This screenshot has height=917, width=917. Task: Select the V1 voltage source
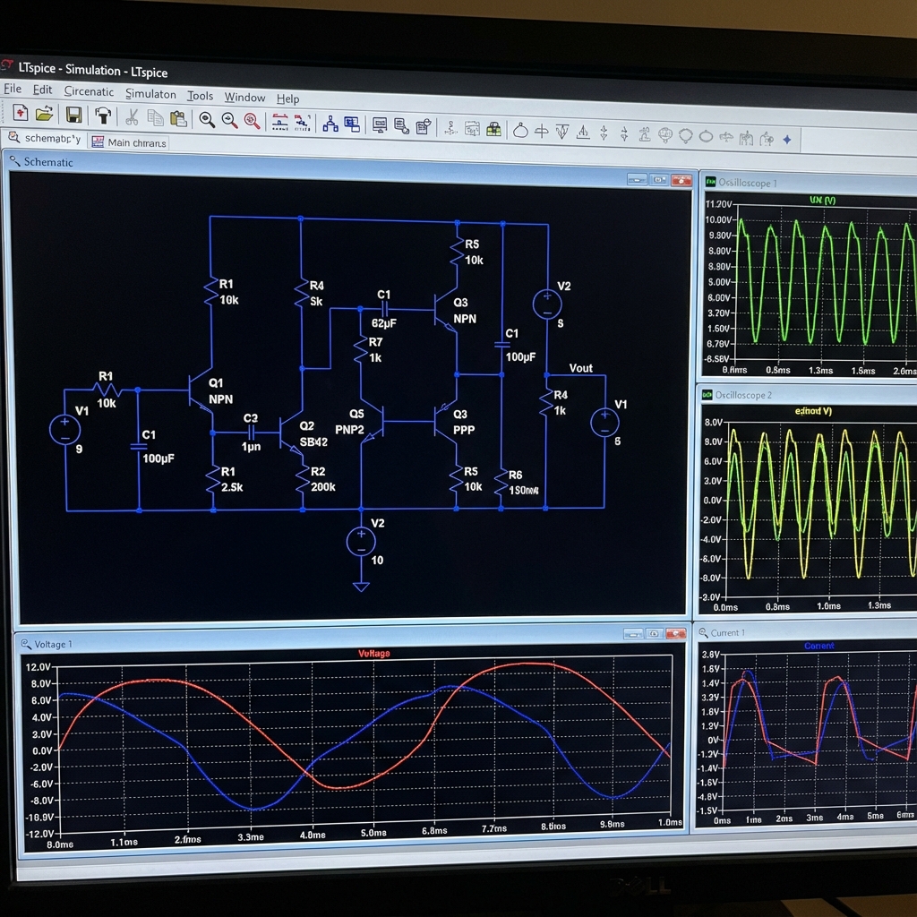65,429
